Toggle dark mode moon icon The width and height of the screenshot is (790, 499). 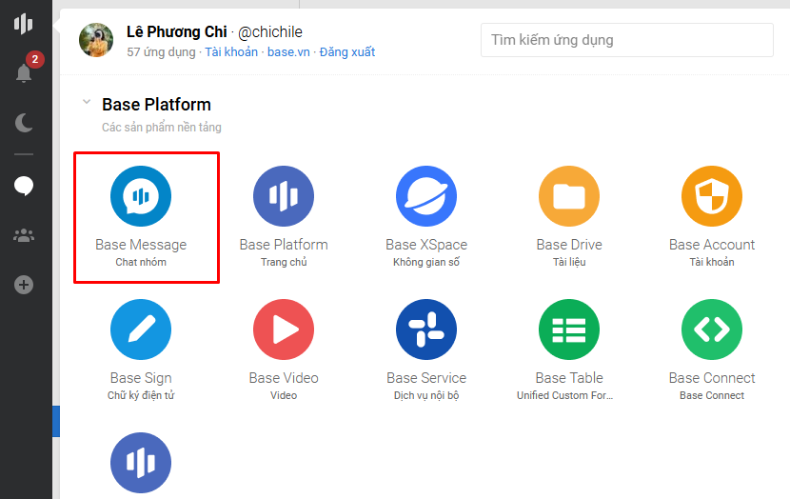[x=24, y=123]
